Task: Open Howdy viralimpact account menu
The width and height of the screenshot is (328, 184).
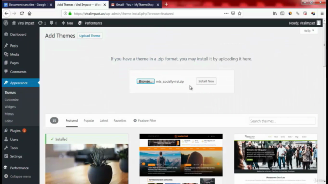Action: pyautogui.click(x=304, y=23)
